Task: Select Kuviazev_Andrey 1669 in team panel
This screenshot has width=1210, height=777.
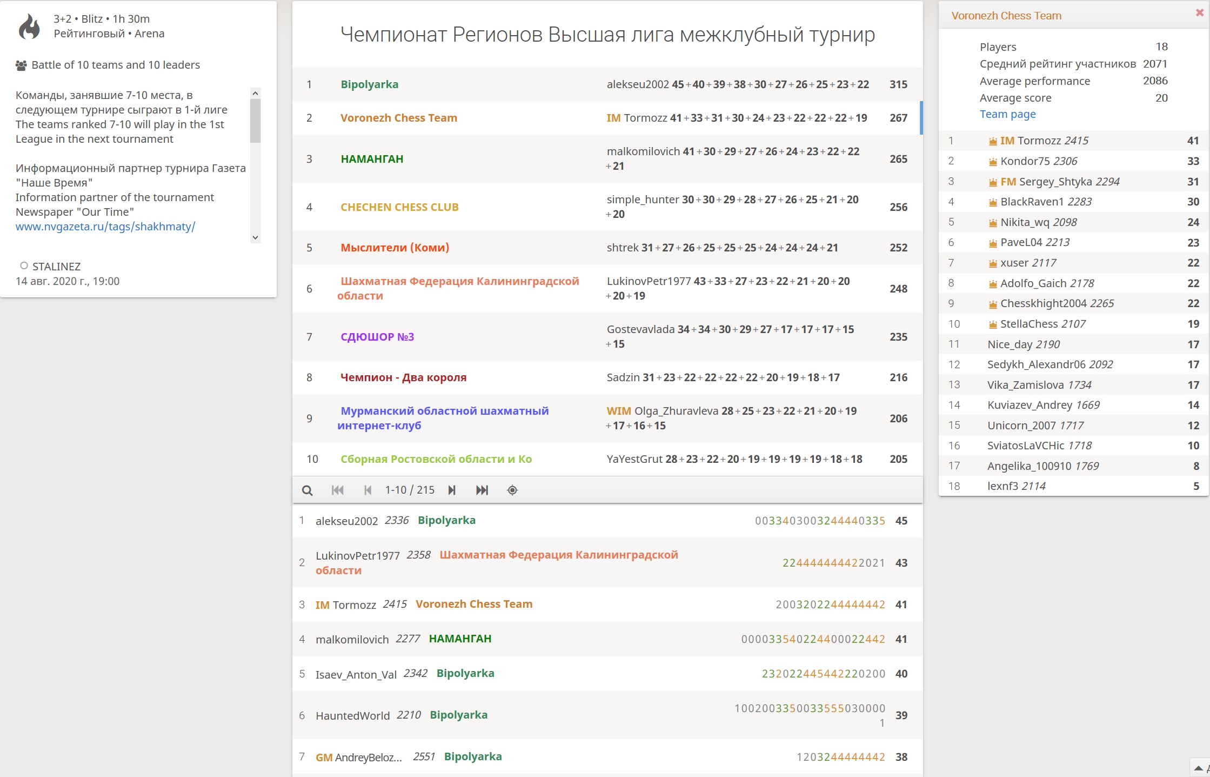Action: click(1074, 405)
